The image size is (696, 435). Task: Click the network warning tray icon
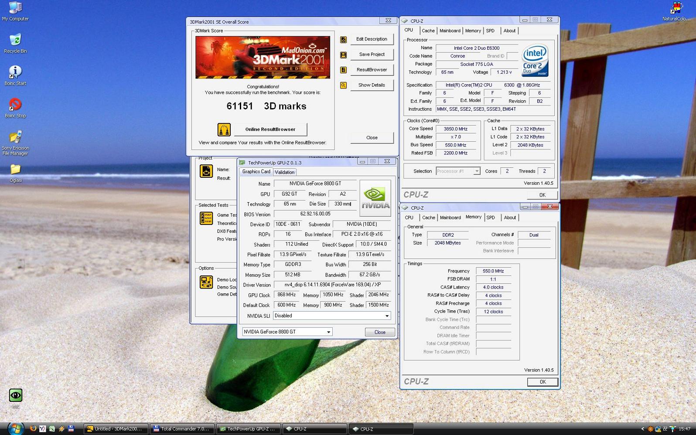(658, 429)
